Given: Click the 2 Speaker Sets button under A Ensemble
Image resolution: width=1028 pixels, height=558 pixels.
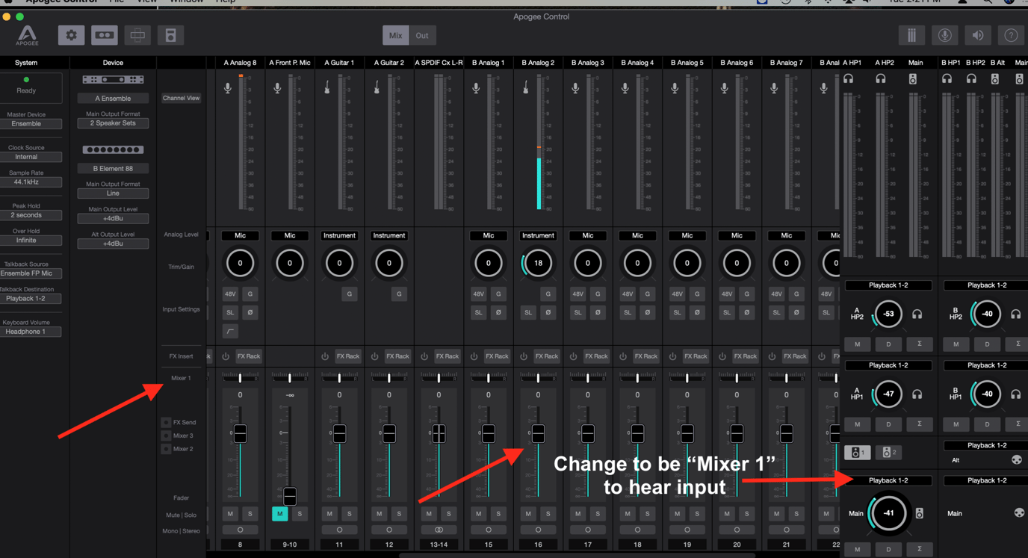Looking at the screenshot, I should coord(113,123).
